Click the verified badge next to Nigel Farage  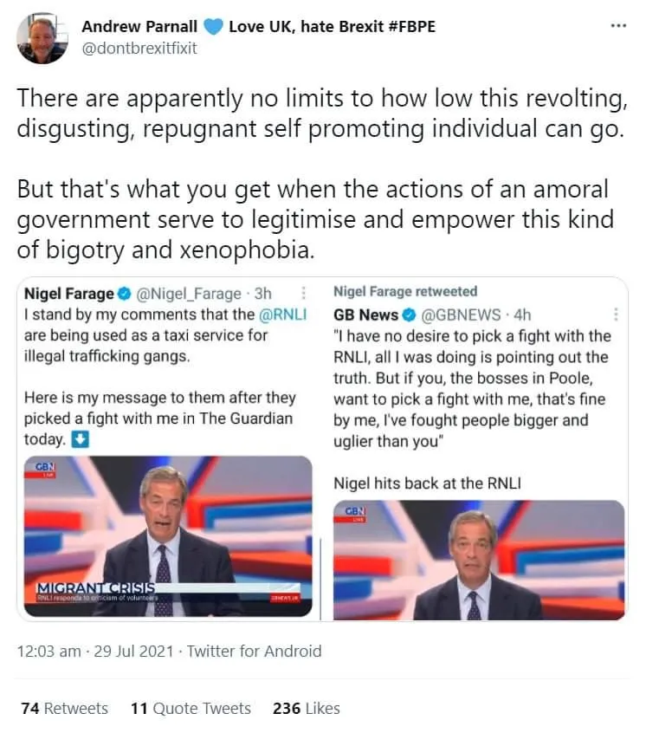pos(125,294)
